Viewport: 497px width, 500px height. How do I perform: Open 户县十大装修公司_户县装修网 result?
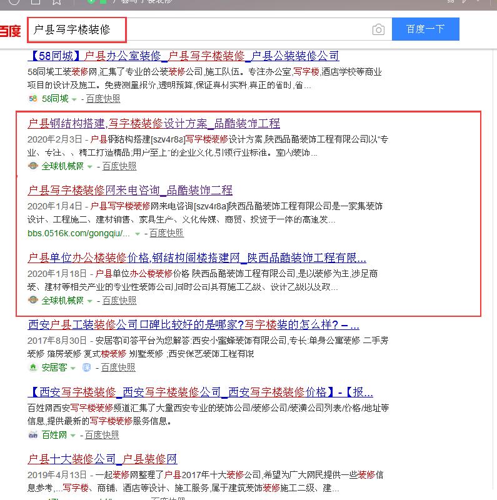point(103,459)
